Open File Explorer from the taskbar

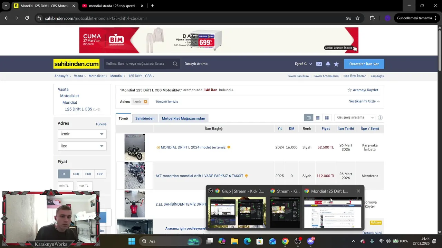(x=234, y=241)
